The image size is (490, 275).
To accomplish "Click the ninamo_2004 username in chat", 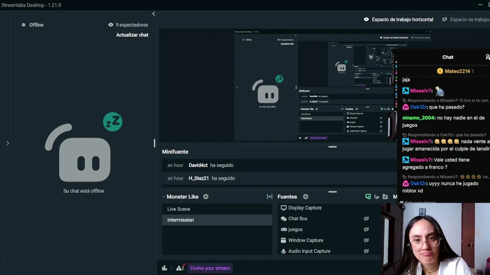I will tap(419, 118).
